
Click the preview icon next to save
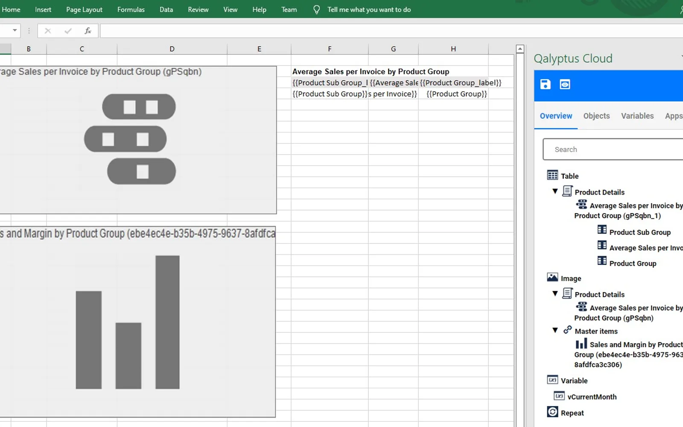565,84
